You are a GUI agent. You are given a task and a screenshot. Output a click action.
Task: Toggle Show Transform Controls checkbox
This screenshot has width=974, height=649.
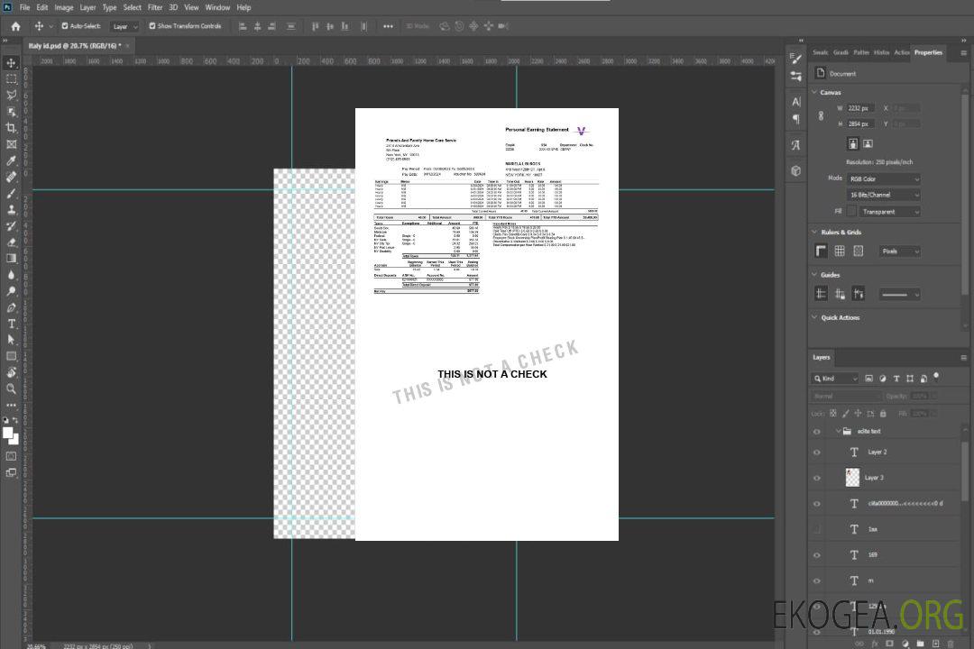(152, 26)
